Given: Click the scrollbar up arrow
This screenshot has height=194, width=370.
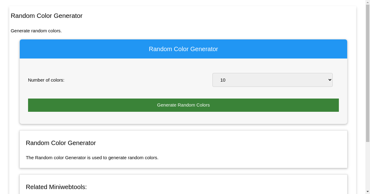Looking at the screenshot, I should [x=367, y=2].
